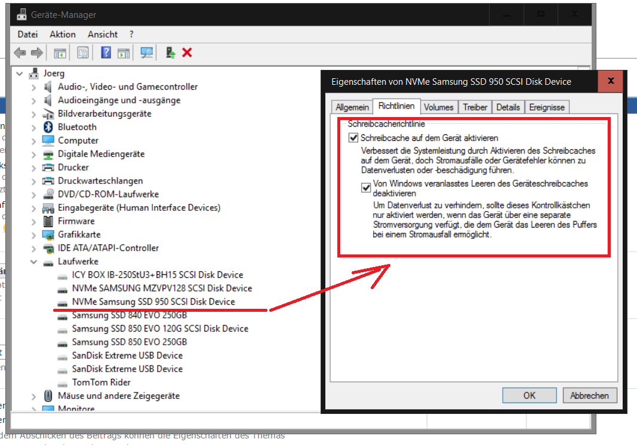The height and width of the screenshot is (445, 637).
Task: Click the DVD/CD-ROM-Laufwerke disc icon
Action: tap(48, 194)
